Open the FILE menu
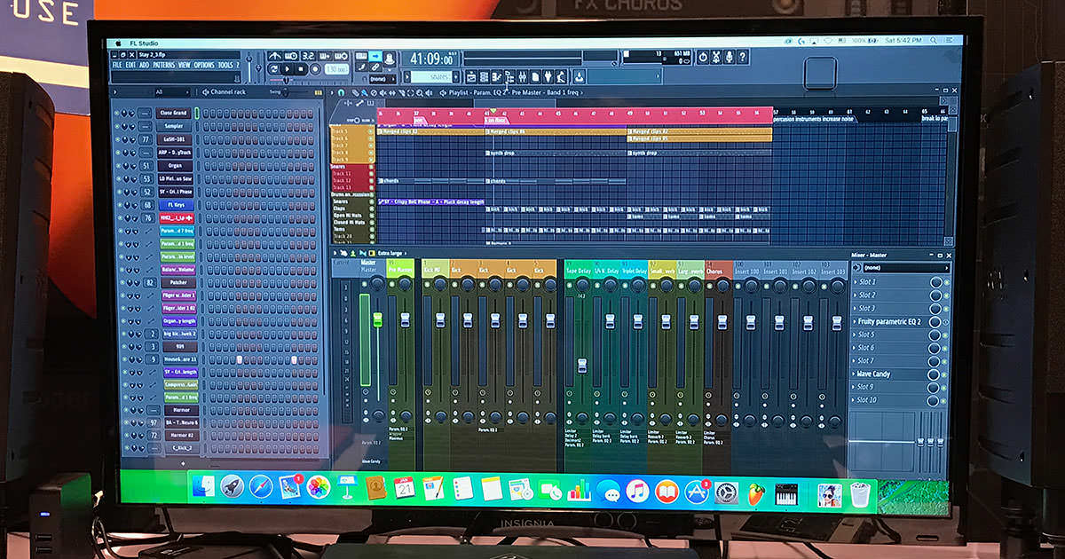Viewport: 1065px width, 559px height. [117, 65]
